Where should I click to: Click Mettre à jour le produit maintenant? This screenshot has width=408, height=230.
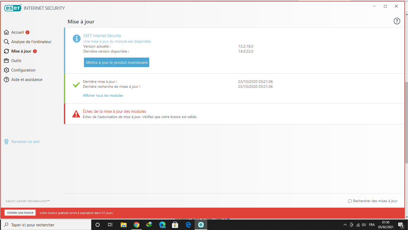tap(117, 62)
